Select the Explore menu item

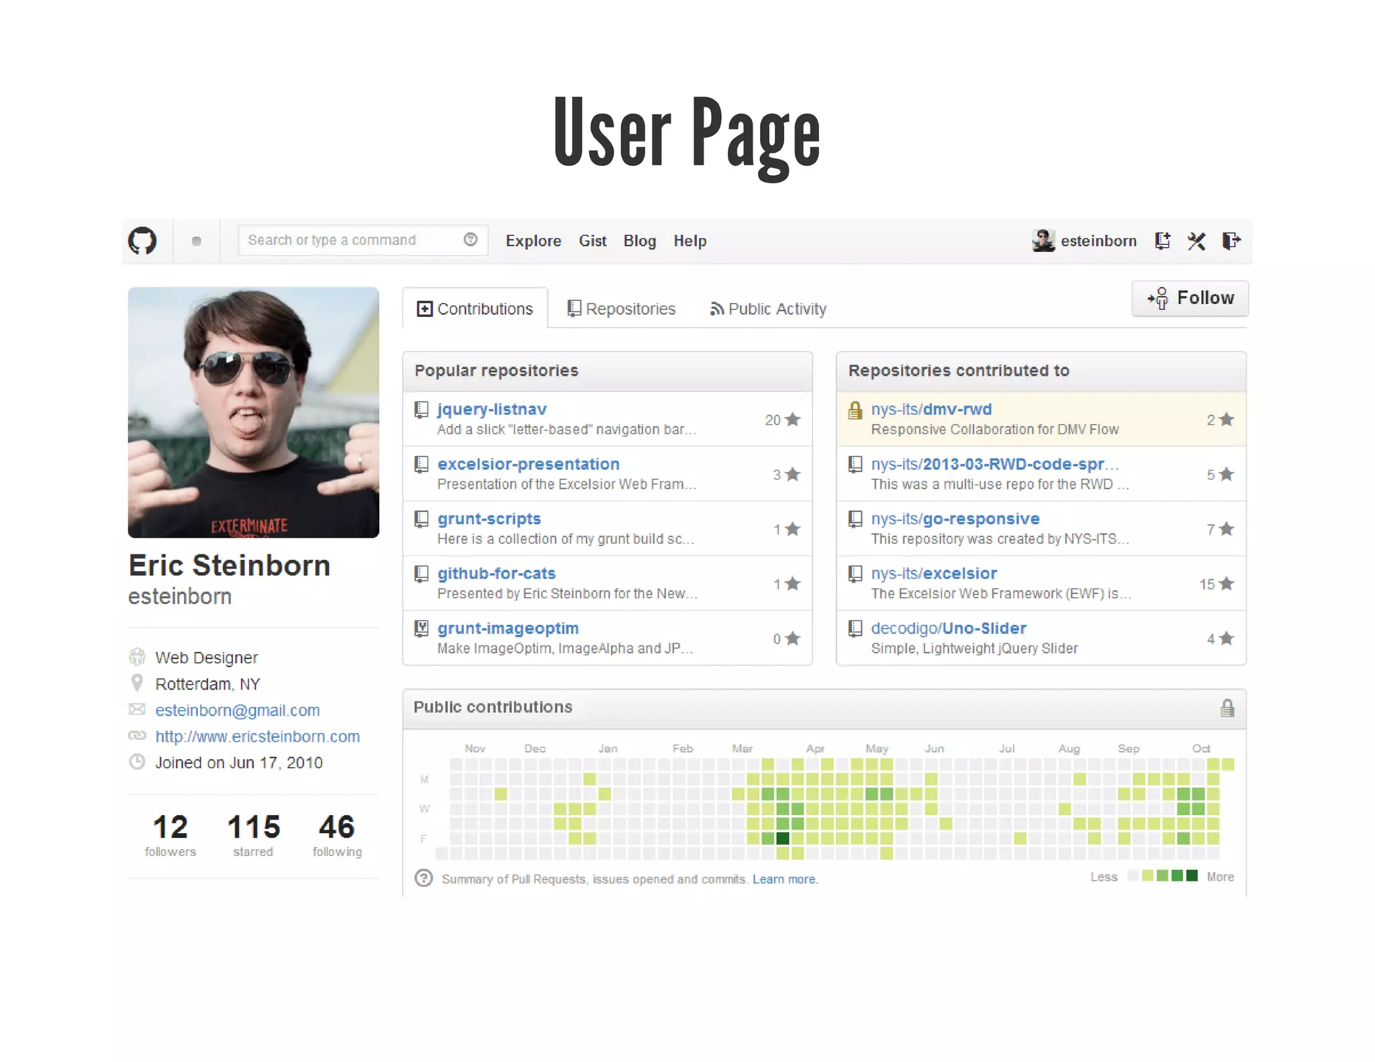click(533, 241)
